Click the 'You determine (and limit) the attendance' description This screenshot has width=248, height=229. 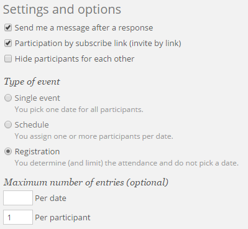click(x=127, y=163)
